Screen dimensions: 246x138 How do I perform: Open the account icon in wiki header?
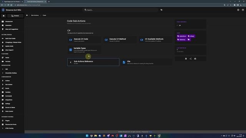(x=243, y=10)
